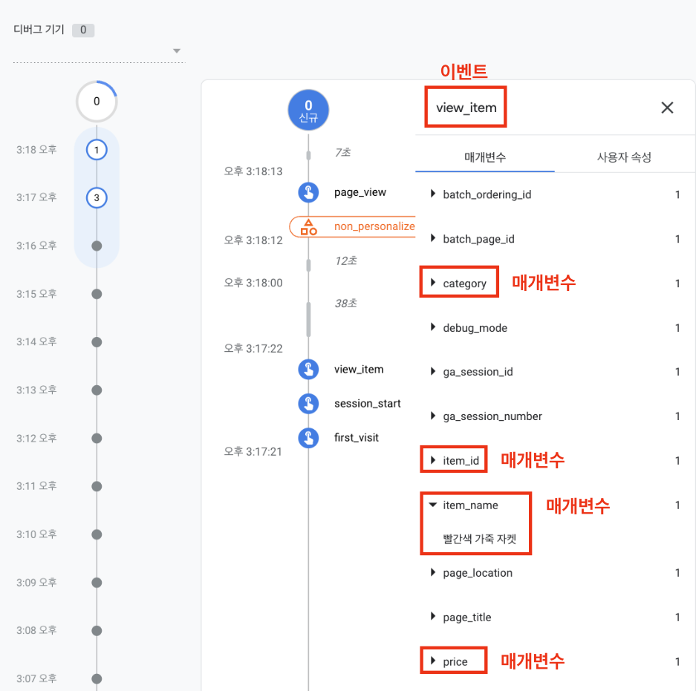The image size is (696, 691).
Task: Click the page_view event icon
Action: point(308,192)
